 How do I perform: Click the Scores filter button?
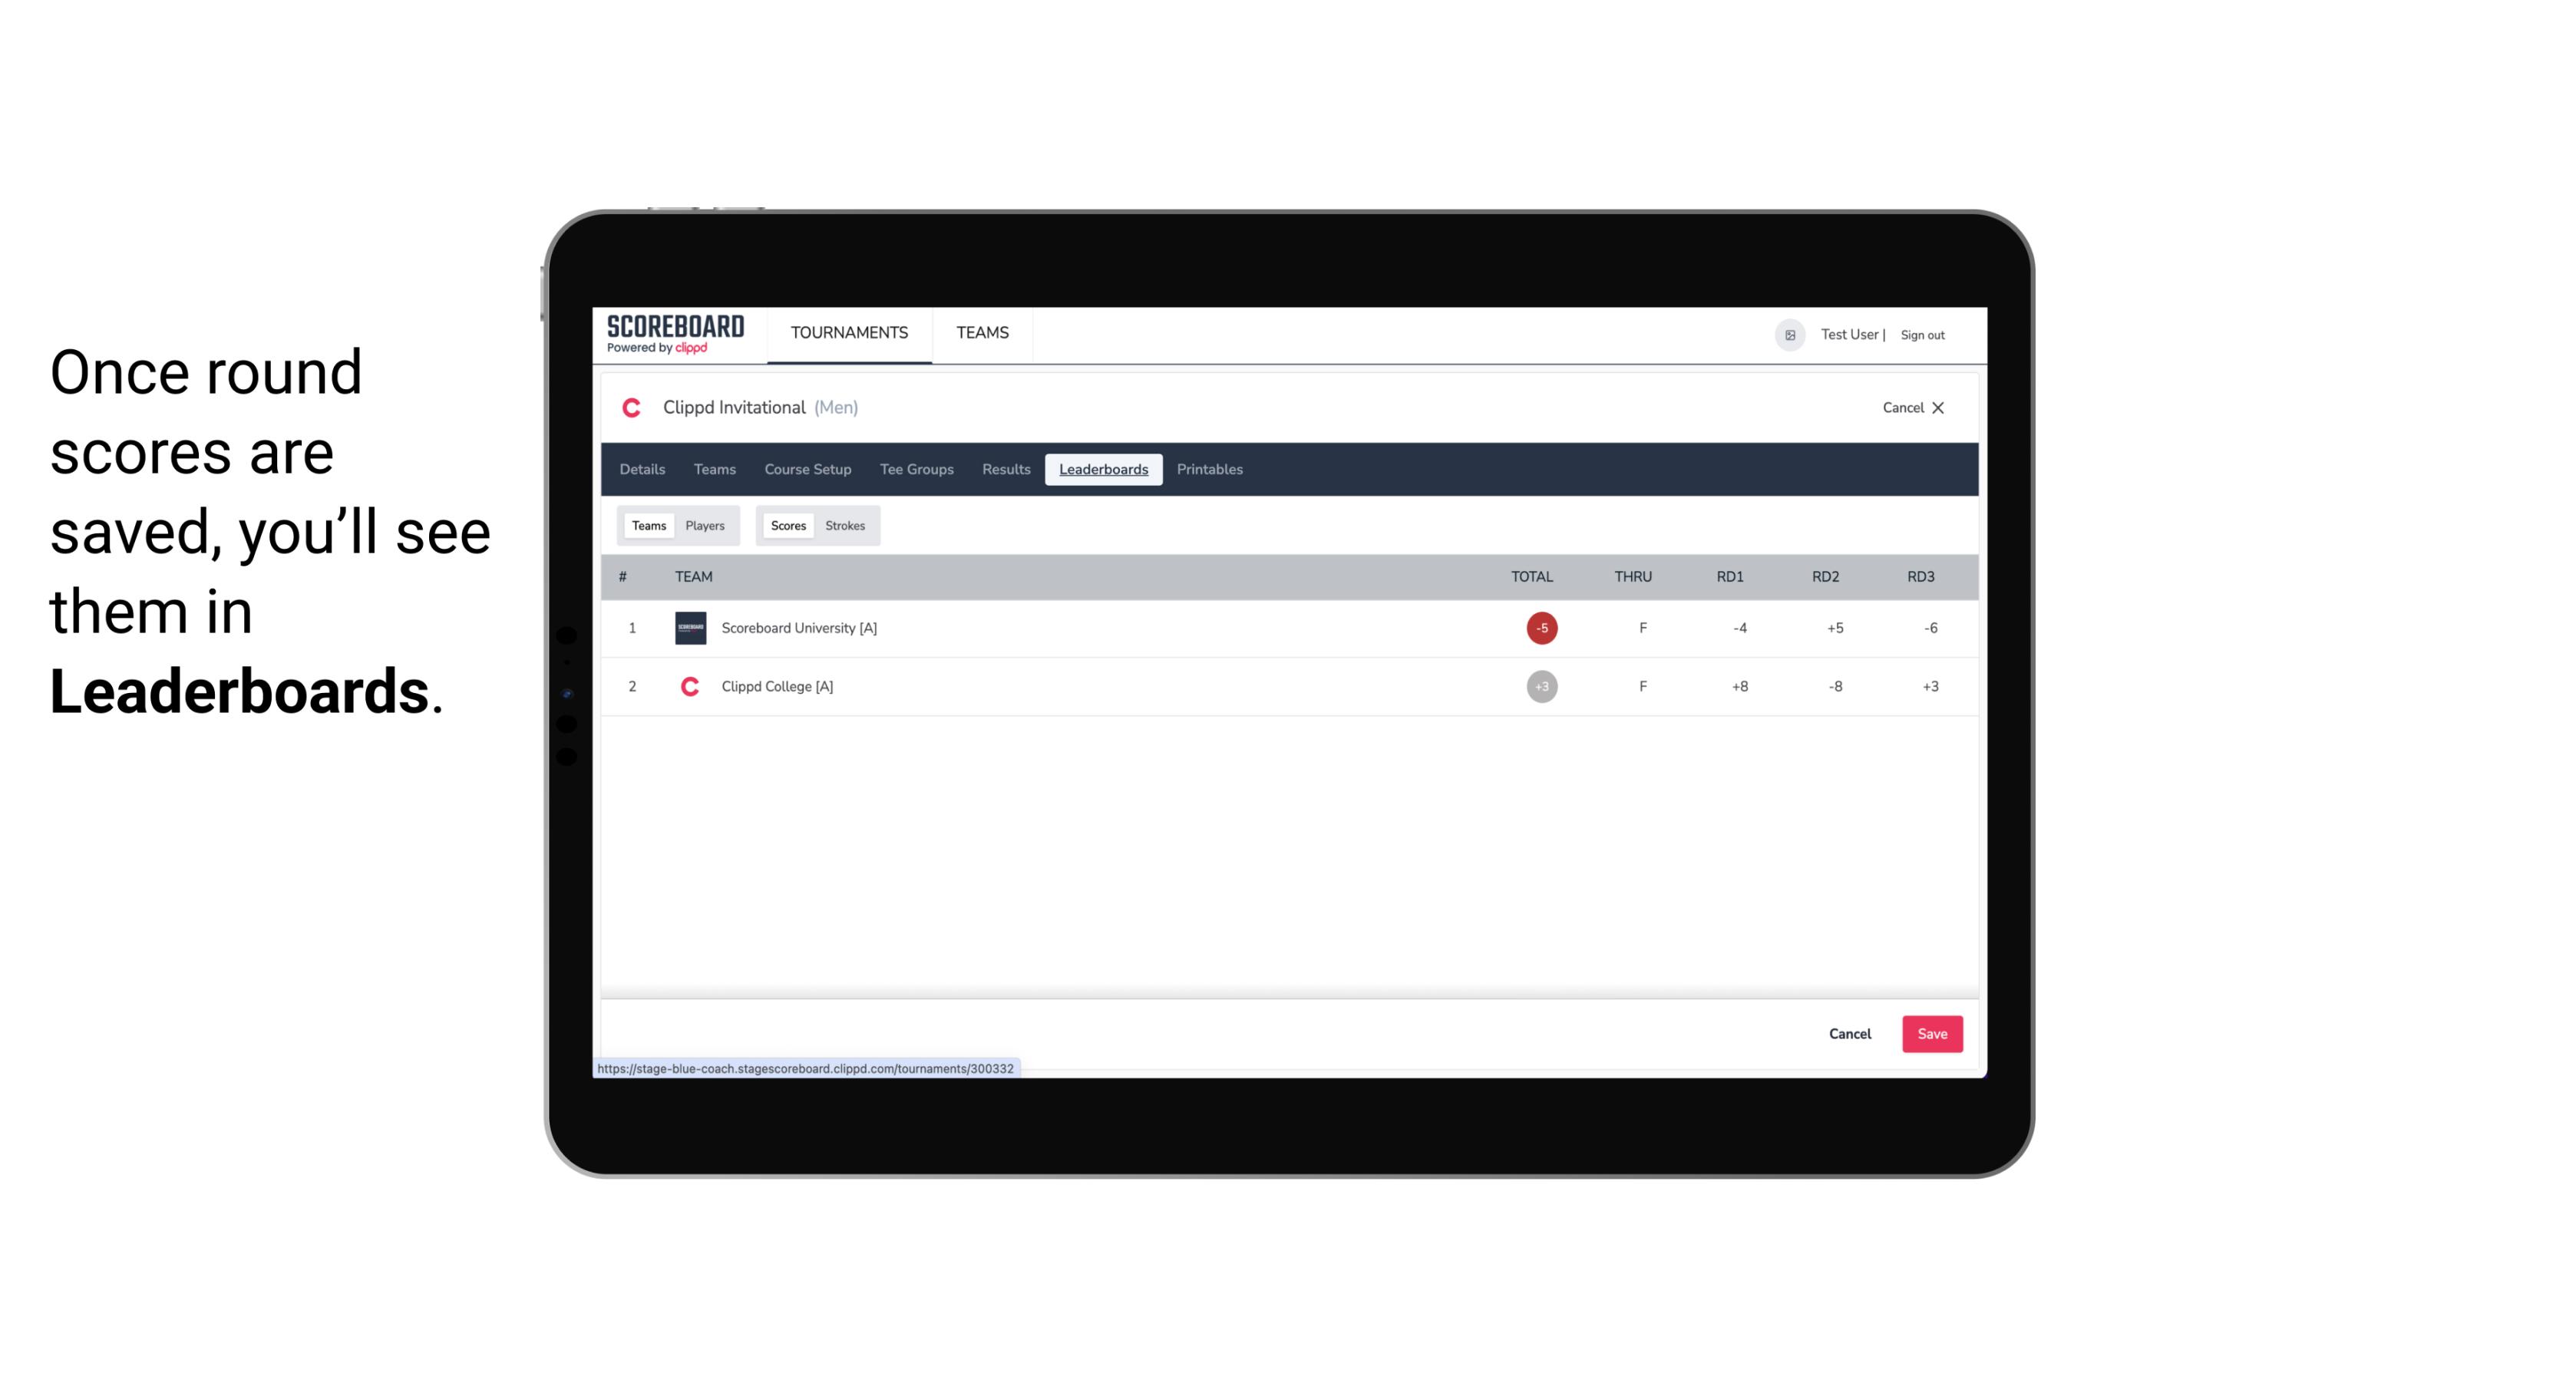coord(787,526)
